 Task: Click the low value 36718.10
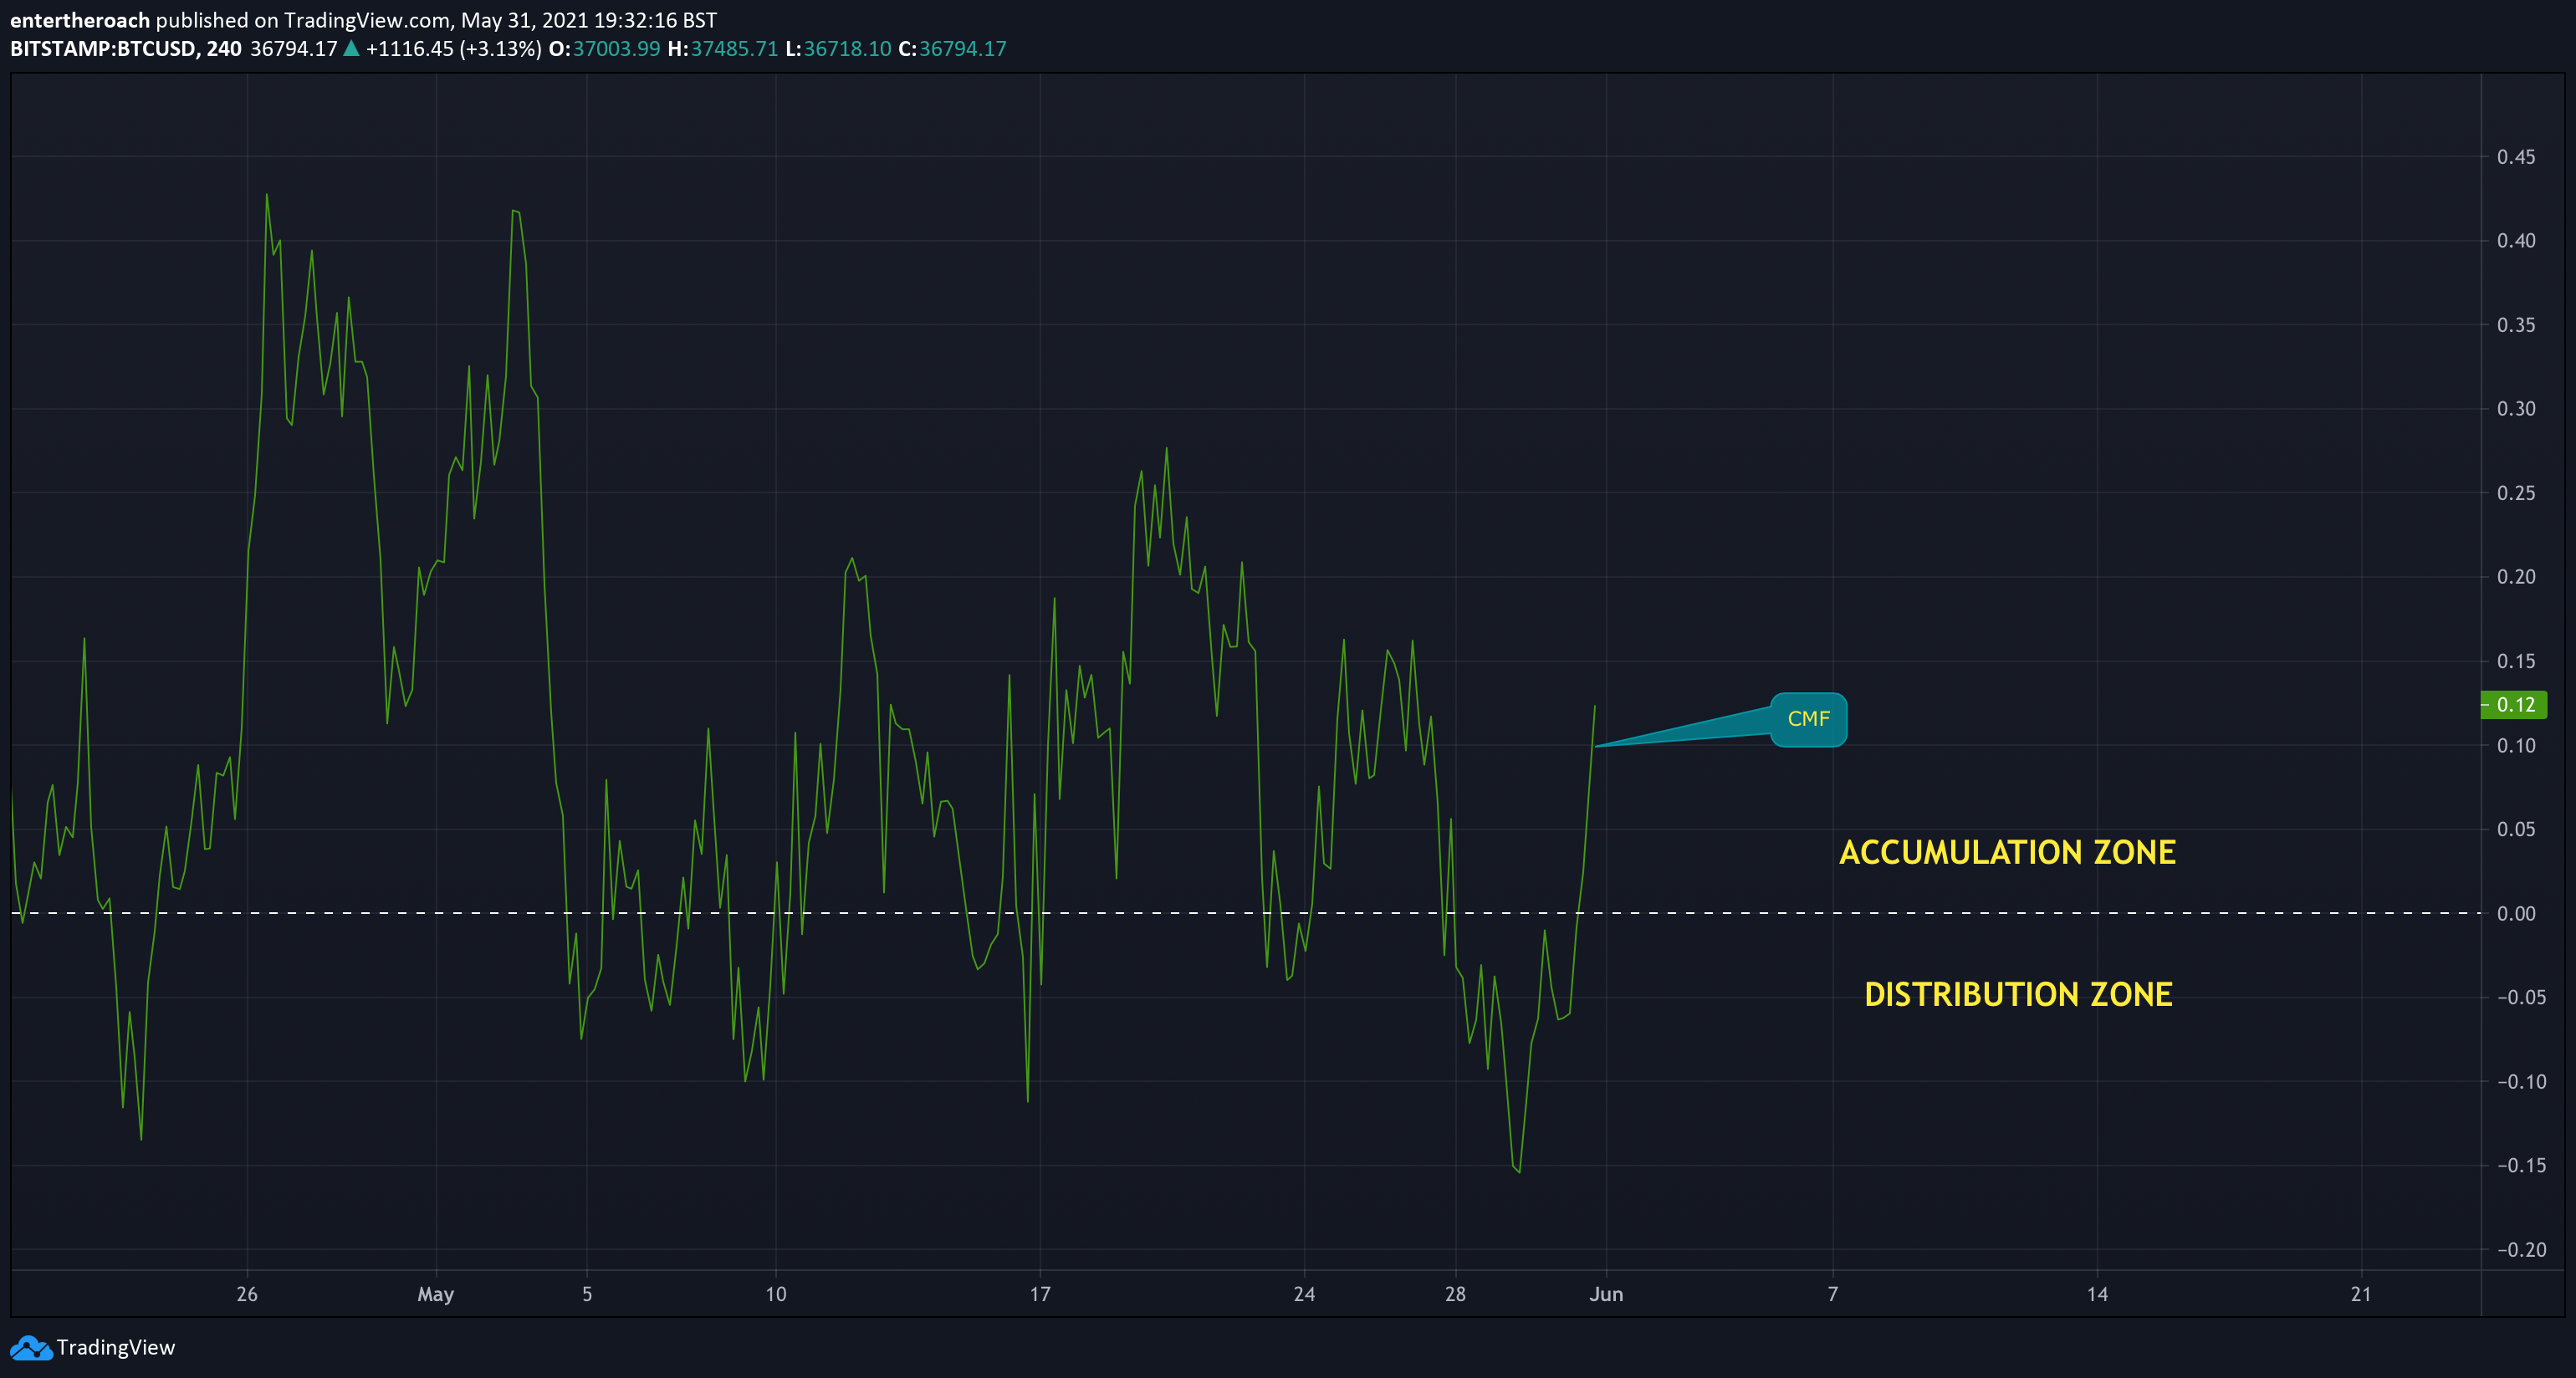coord(847,49)
